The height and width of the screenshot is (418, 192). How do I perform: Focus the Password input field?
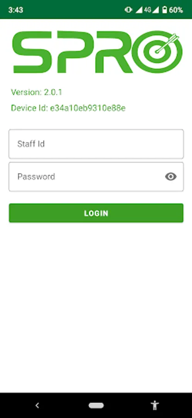96,177
